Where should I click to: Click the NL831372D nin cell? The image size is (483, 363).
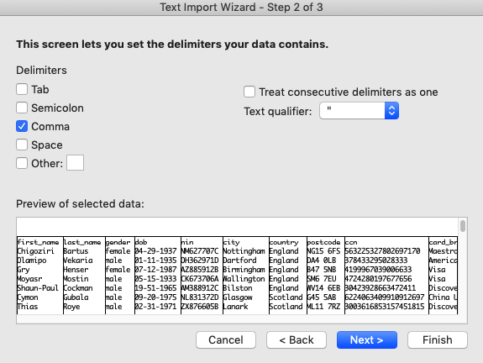coord(200,297)
